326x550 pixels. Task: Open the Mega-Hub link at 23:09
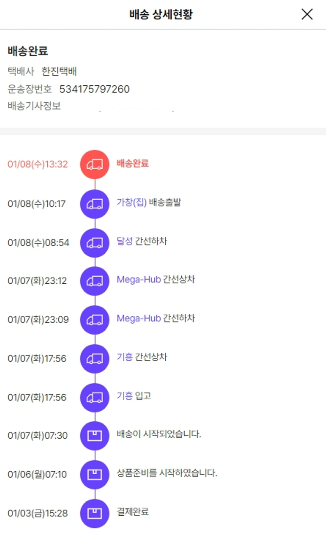pyautogui.click(x=139, y=319)
